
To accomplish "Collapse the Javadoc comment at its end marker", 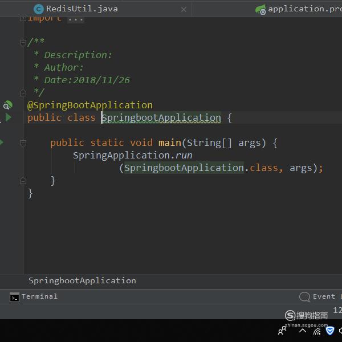I will [x=23, y=93].
